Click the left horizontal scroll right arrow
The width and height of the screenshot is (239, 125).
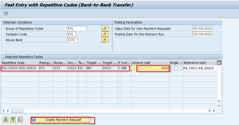tap(8, 111)
